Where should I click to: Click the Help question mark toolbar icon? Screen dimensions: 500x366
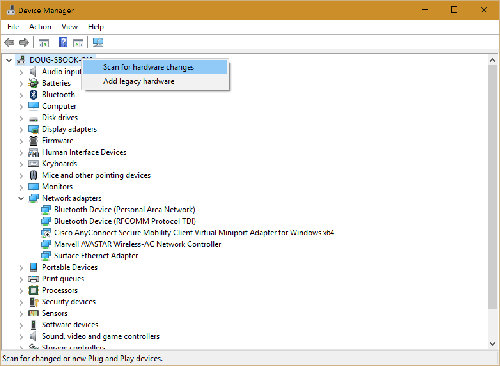63,42
